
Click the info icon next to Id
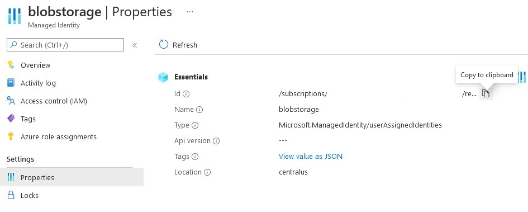coord(186,94)
